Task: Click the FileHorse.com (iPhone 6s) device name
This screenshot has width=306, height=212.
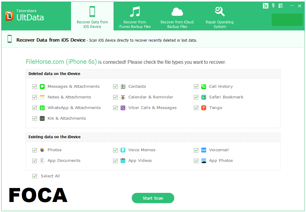Action: pos(61,62)
